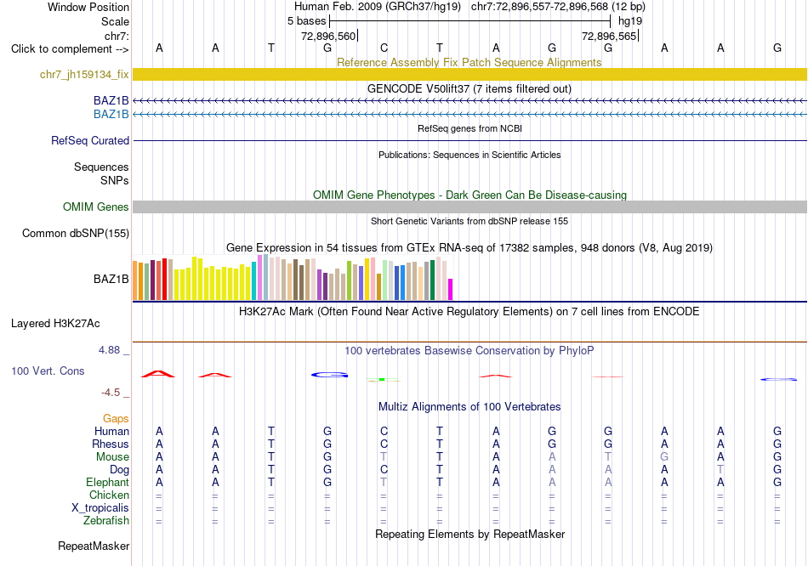The height and width of the screenshot is (566, 808).
Task: Click the Layered H3K27Ac label
Action: [x=55, y=324]
